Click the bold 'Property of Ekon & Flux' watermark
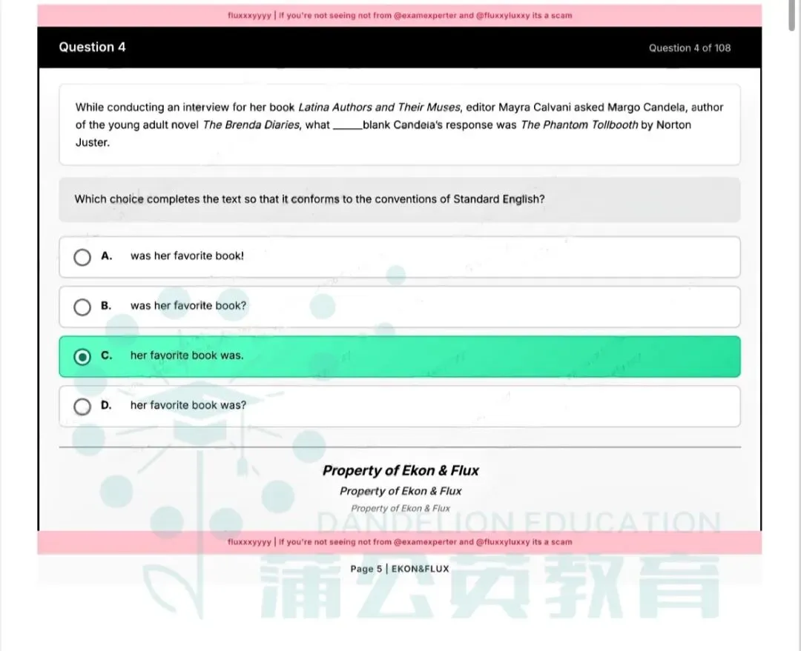The image size is (801, 651). point(400,470)
